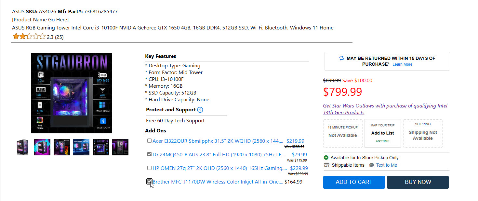This screenshot has width=478, height=201.
Task: Click the Text to Me link
Action: pyautogui.click(x=386, y=165)
